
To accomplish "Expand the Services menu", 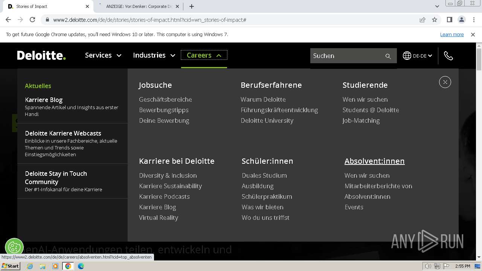I will [103, 55].
